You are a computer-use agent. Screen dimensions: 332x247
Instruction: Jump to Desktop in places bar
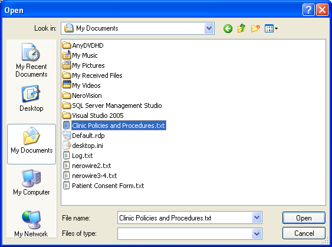click(31, 98)
